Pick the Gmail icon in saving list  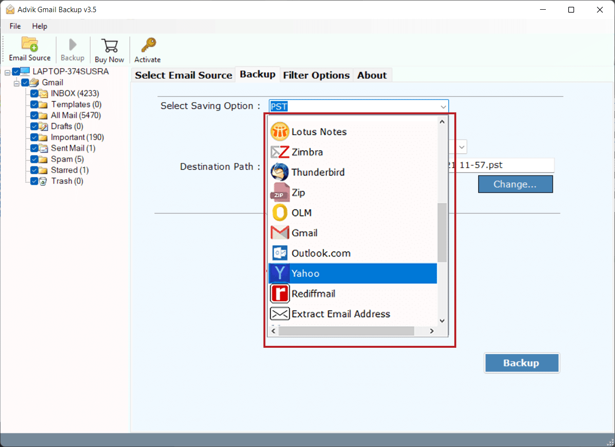tap(280, 233)
